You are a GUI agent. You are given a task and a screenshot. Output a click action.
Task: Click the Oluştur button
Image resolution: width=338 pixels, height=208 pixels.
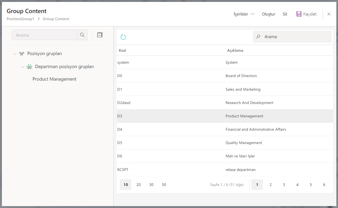pyautogui.click(x=269, y=14)
